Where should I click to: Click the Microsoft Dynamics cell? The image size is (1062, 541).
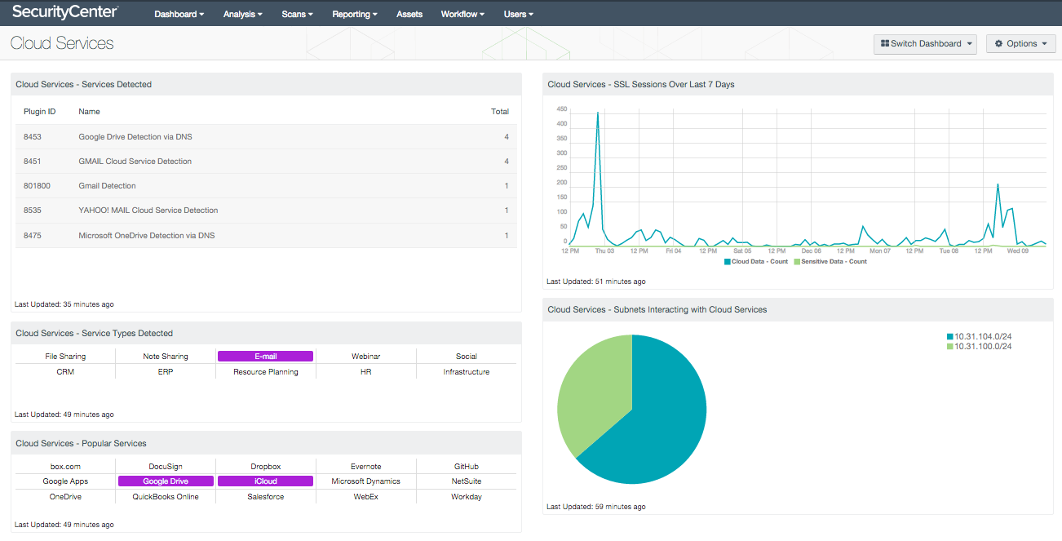click(x=365, y=481)
